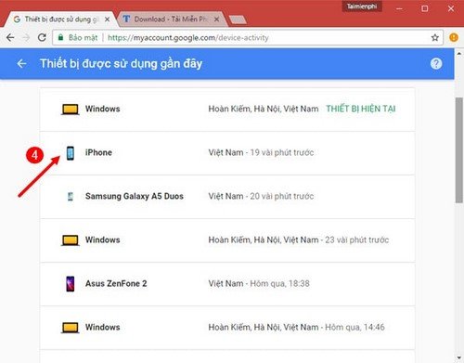Open the Windows entry marked THIẾT BỊ HIỆN TẠI
Image resolution: width=464 pixels, height=363 pixels.
[227, 110]
